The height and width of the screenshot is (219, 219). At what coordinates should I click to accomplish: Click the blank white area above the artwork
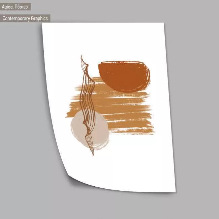pos(108,40)
